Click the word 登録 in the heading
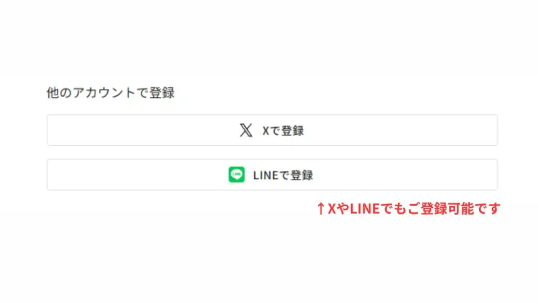This screenshot has width=538, height=303. click(162, 93)
